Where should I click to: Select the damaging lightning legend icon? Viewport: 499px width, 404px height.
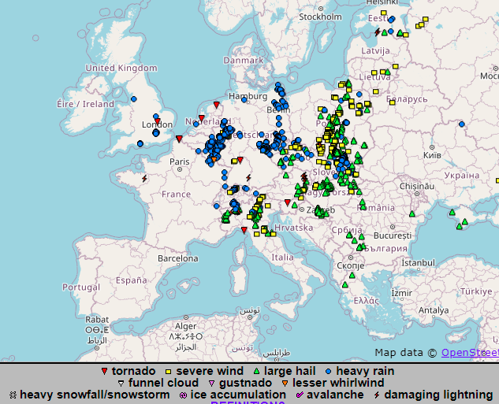click(x=377, y=395)
